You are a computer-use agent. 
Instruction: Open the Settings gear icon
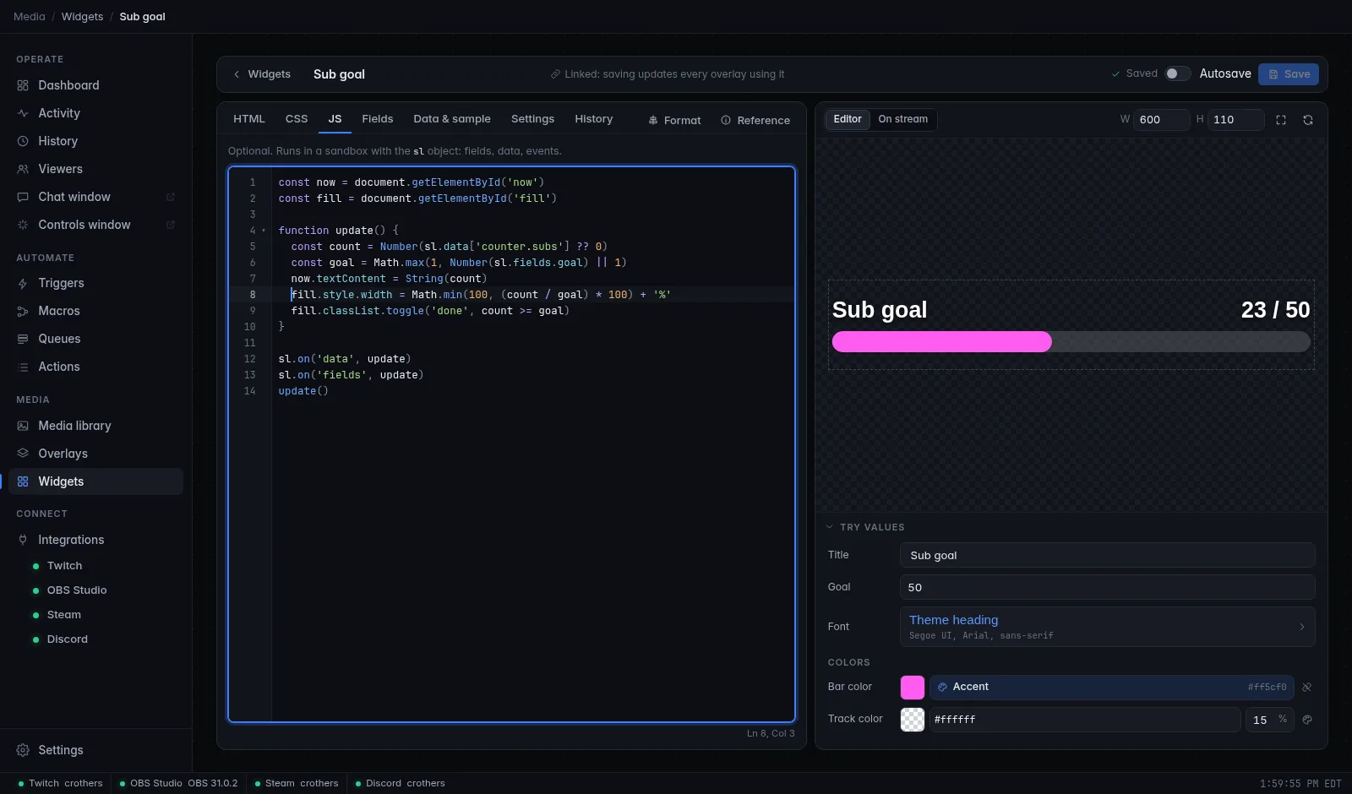(x=23, y=750)
